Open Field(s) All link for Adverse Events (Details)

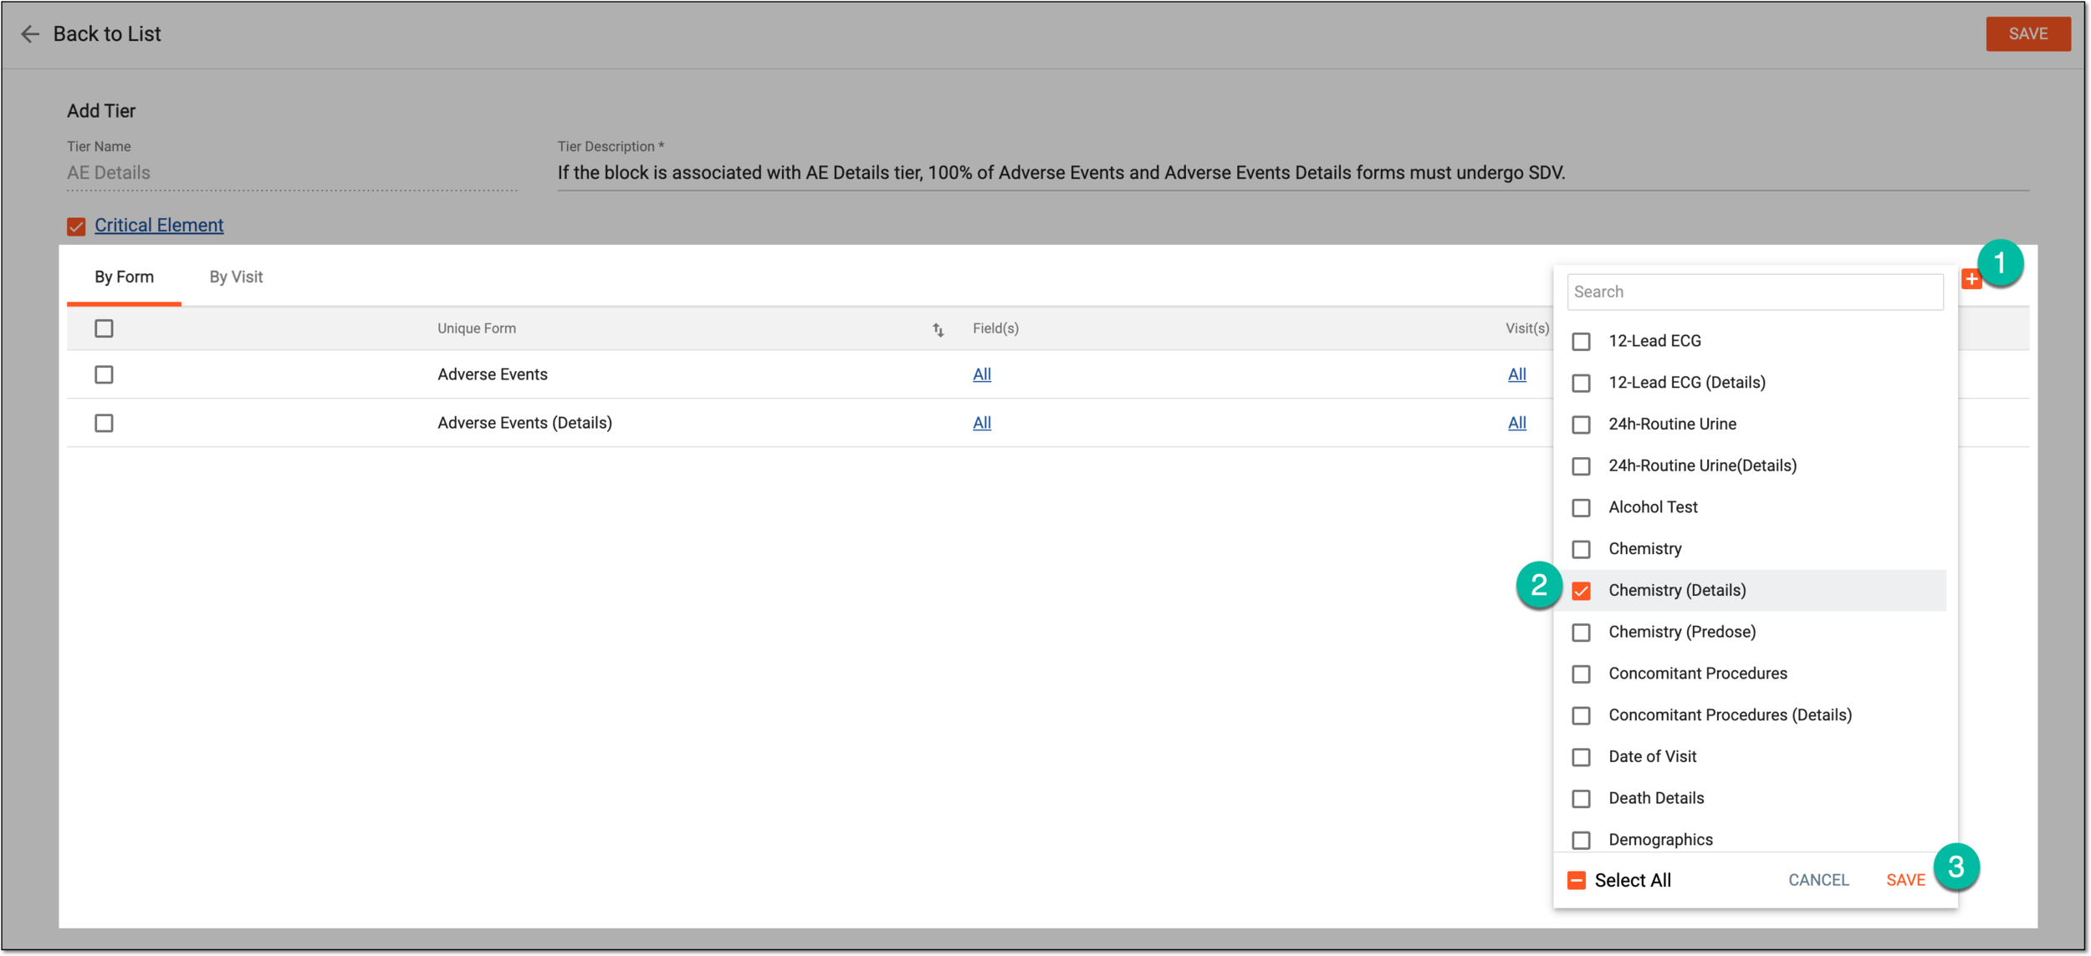coord(982,423)
